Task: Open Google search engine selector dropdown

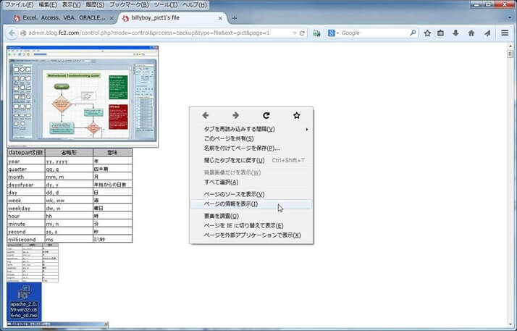Action: tap(333, 33)
